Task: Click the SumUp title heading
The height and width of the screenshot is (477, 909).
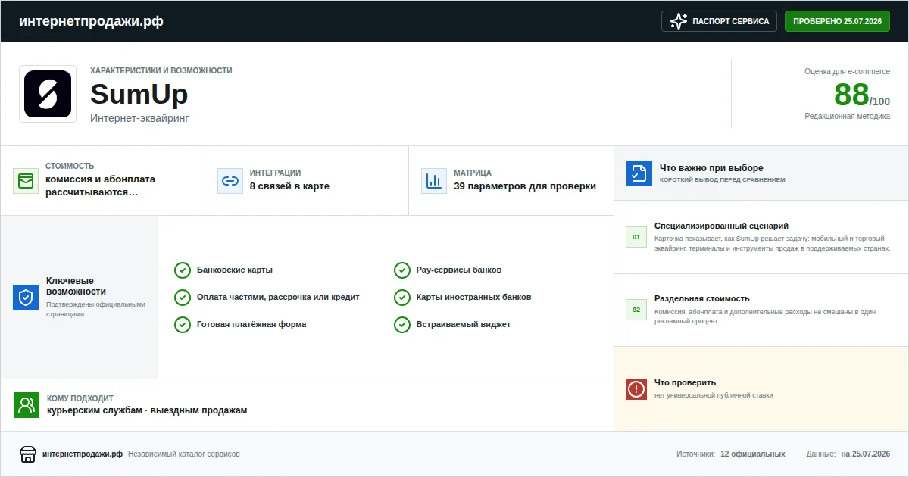Action: click(x=139, y=95)
